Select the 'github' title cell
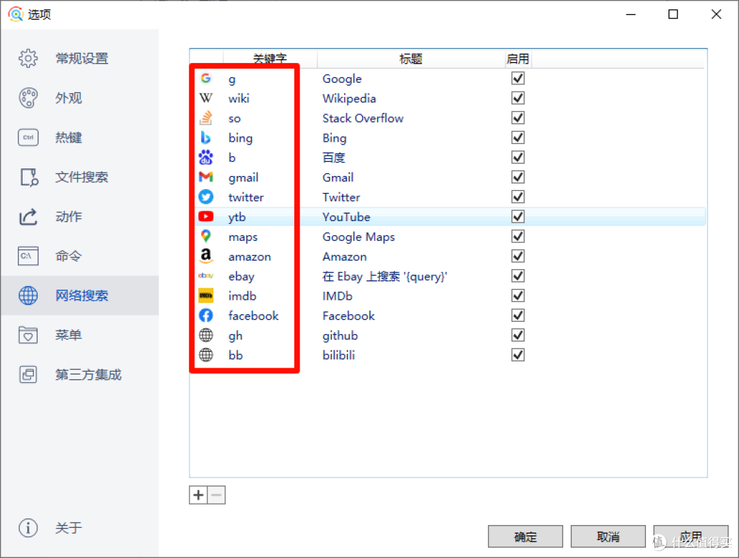 point(340,335)
